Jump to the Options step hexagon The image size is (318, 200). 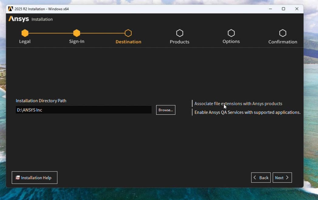coord(231,33)
